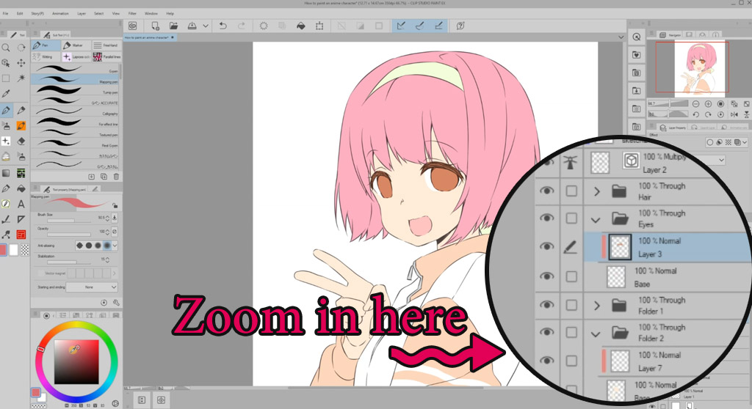Tick the checkbox beside Folder 1
This screenshot has width=752, height=409.
click(x=571, y=306)
